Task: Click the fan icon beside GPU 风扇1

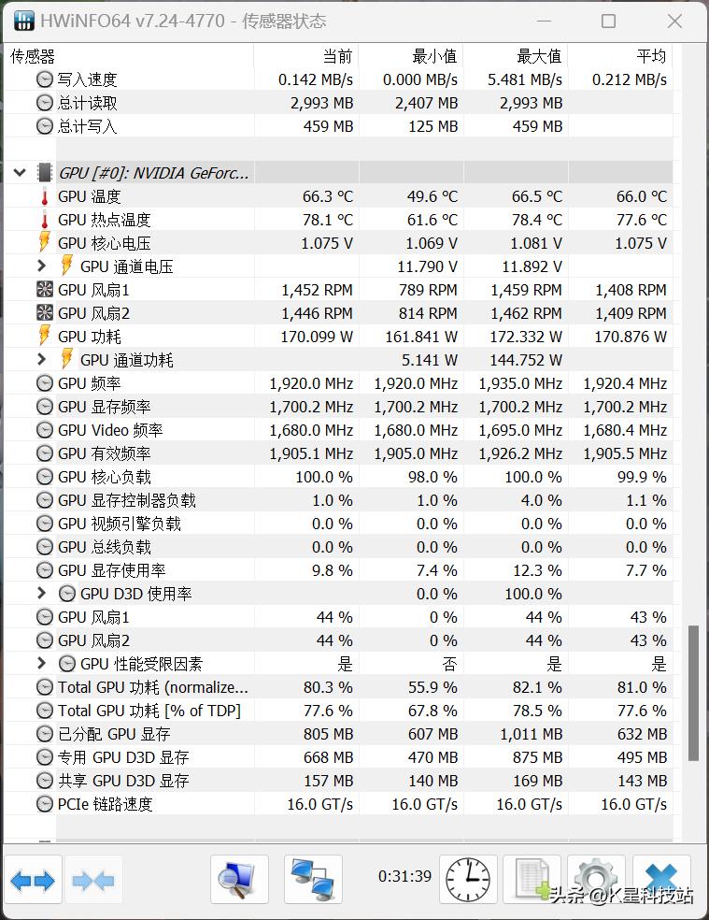Action: 43,289
